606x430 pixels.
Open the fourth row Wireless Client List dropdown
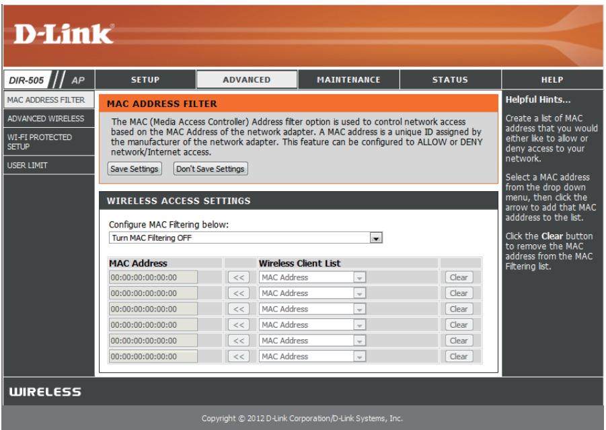point(312,325)
